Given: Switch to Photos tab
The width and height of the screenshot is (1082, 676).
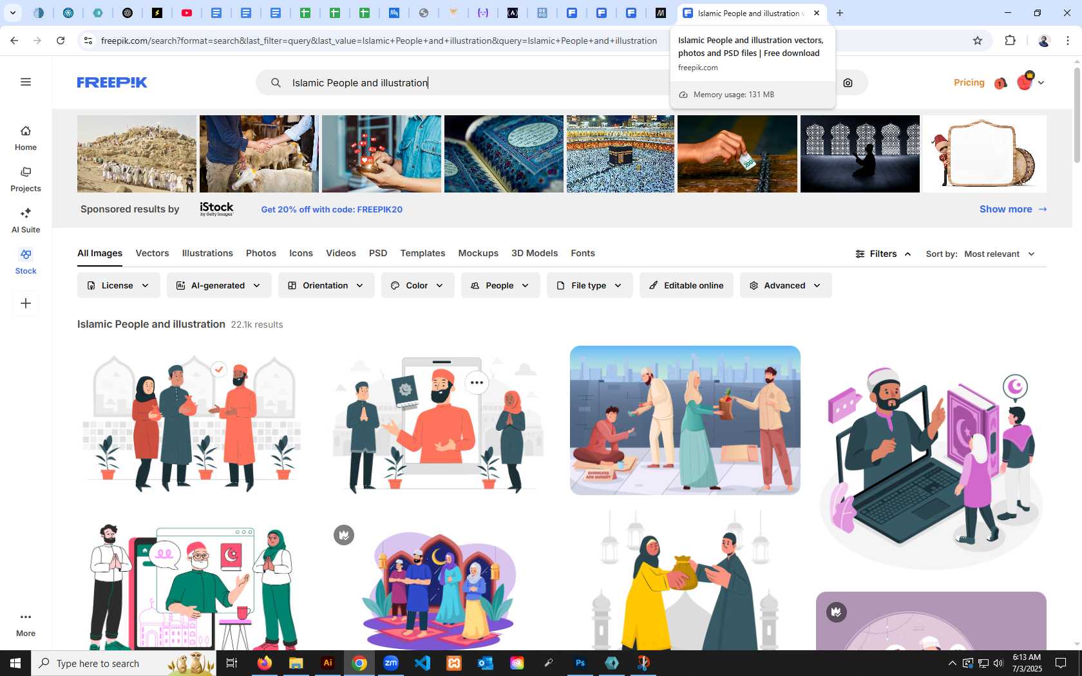Looking at the screenshot, I should (261, 253).
